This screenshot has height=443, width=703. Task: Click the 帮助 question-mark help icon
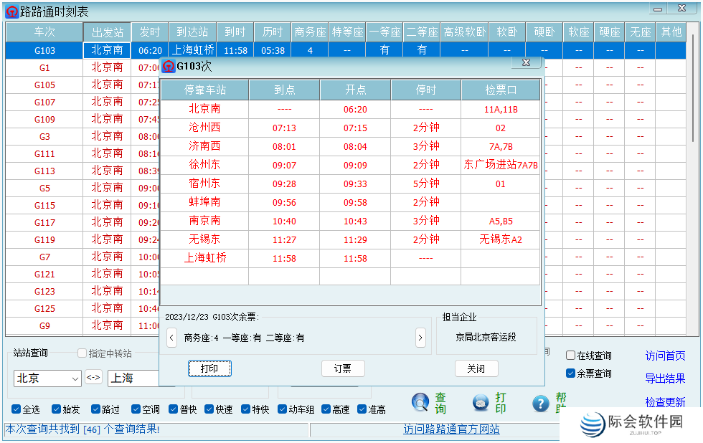pyautogui.click(x=540, y=403)
